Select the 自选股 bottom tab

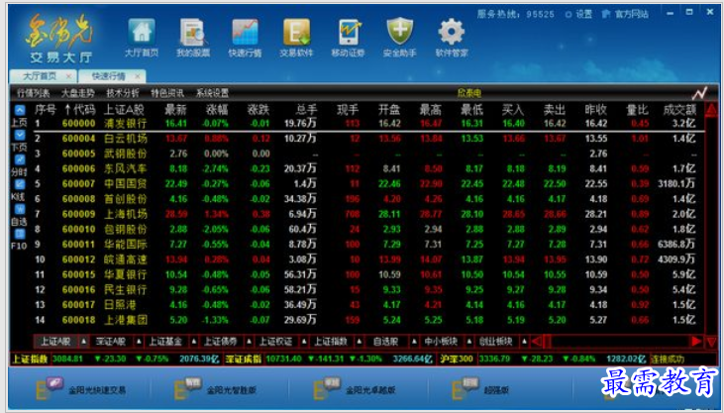(385, 342)
